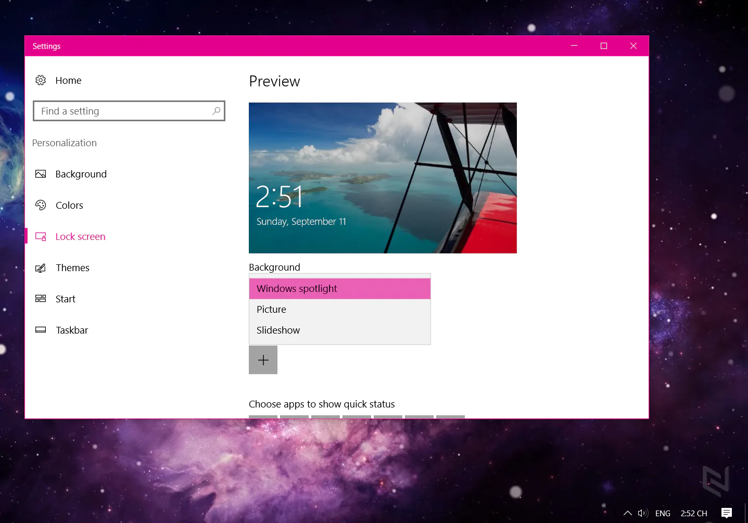Open the Taskbar settings page

72,330
